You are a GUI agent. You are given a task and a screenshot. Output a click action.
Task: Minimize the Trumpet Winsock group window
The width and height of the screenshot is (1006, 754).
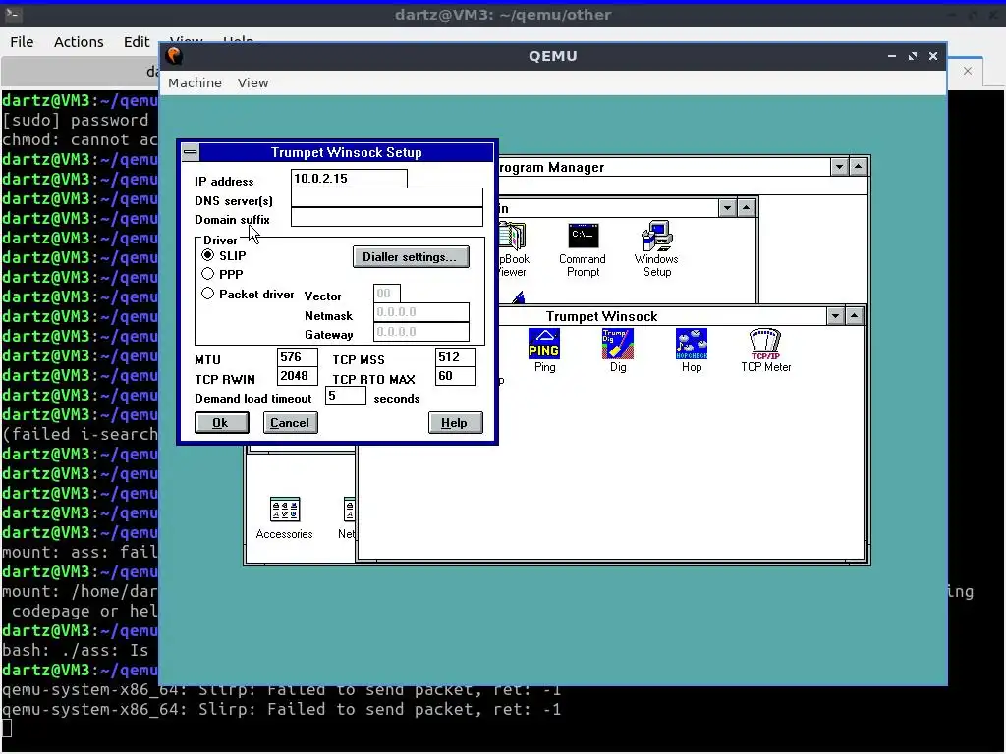[x=835, y=316]
